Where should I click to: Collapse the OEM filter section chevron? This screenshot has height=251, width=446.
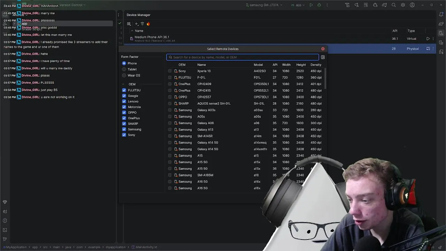click(x=123, y=84)
